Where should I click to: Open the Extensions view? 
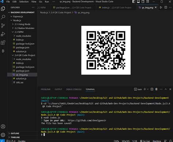point(3,42)
